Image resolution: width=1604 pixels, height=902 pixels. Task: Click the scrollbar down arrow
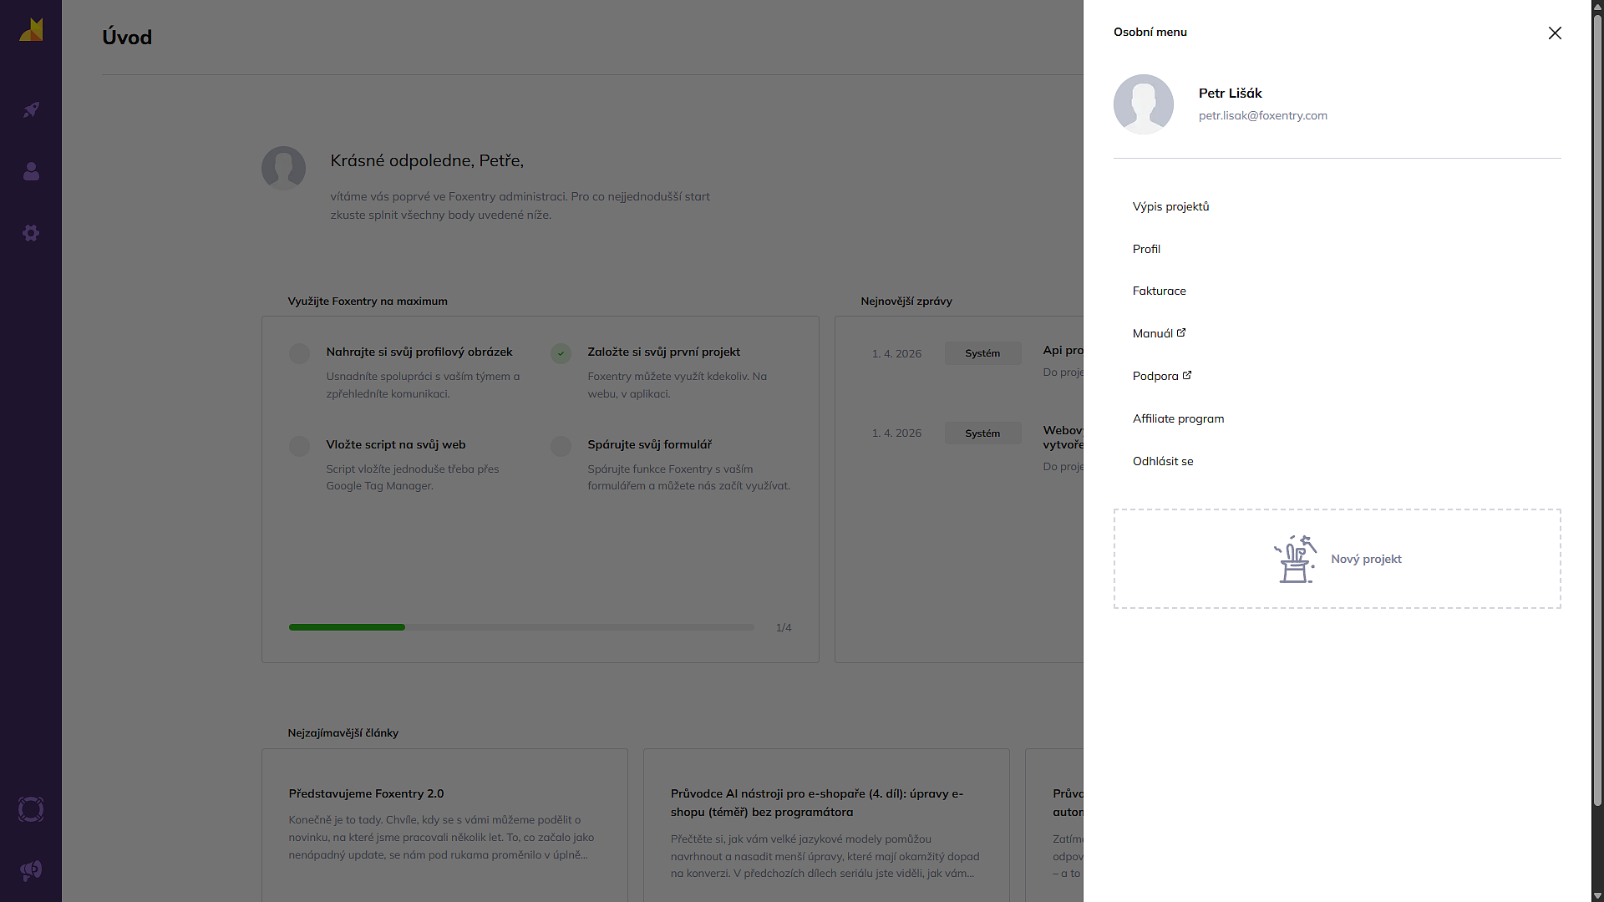coord(1597,895)
